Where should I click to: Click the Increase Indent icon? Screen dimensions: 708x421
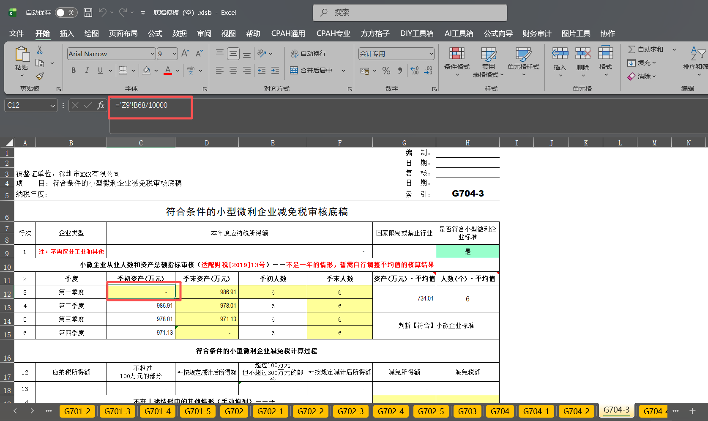275,70
